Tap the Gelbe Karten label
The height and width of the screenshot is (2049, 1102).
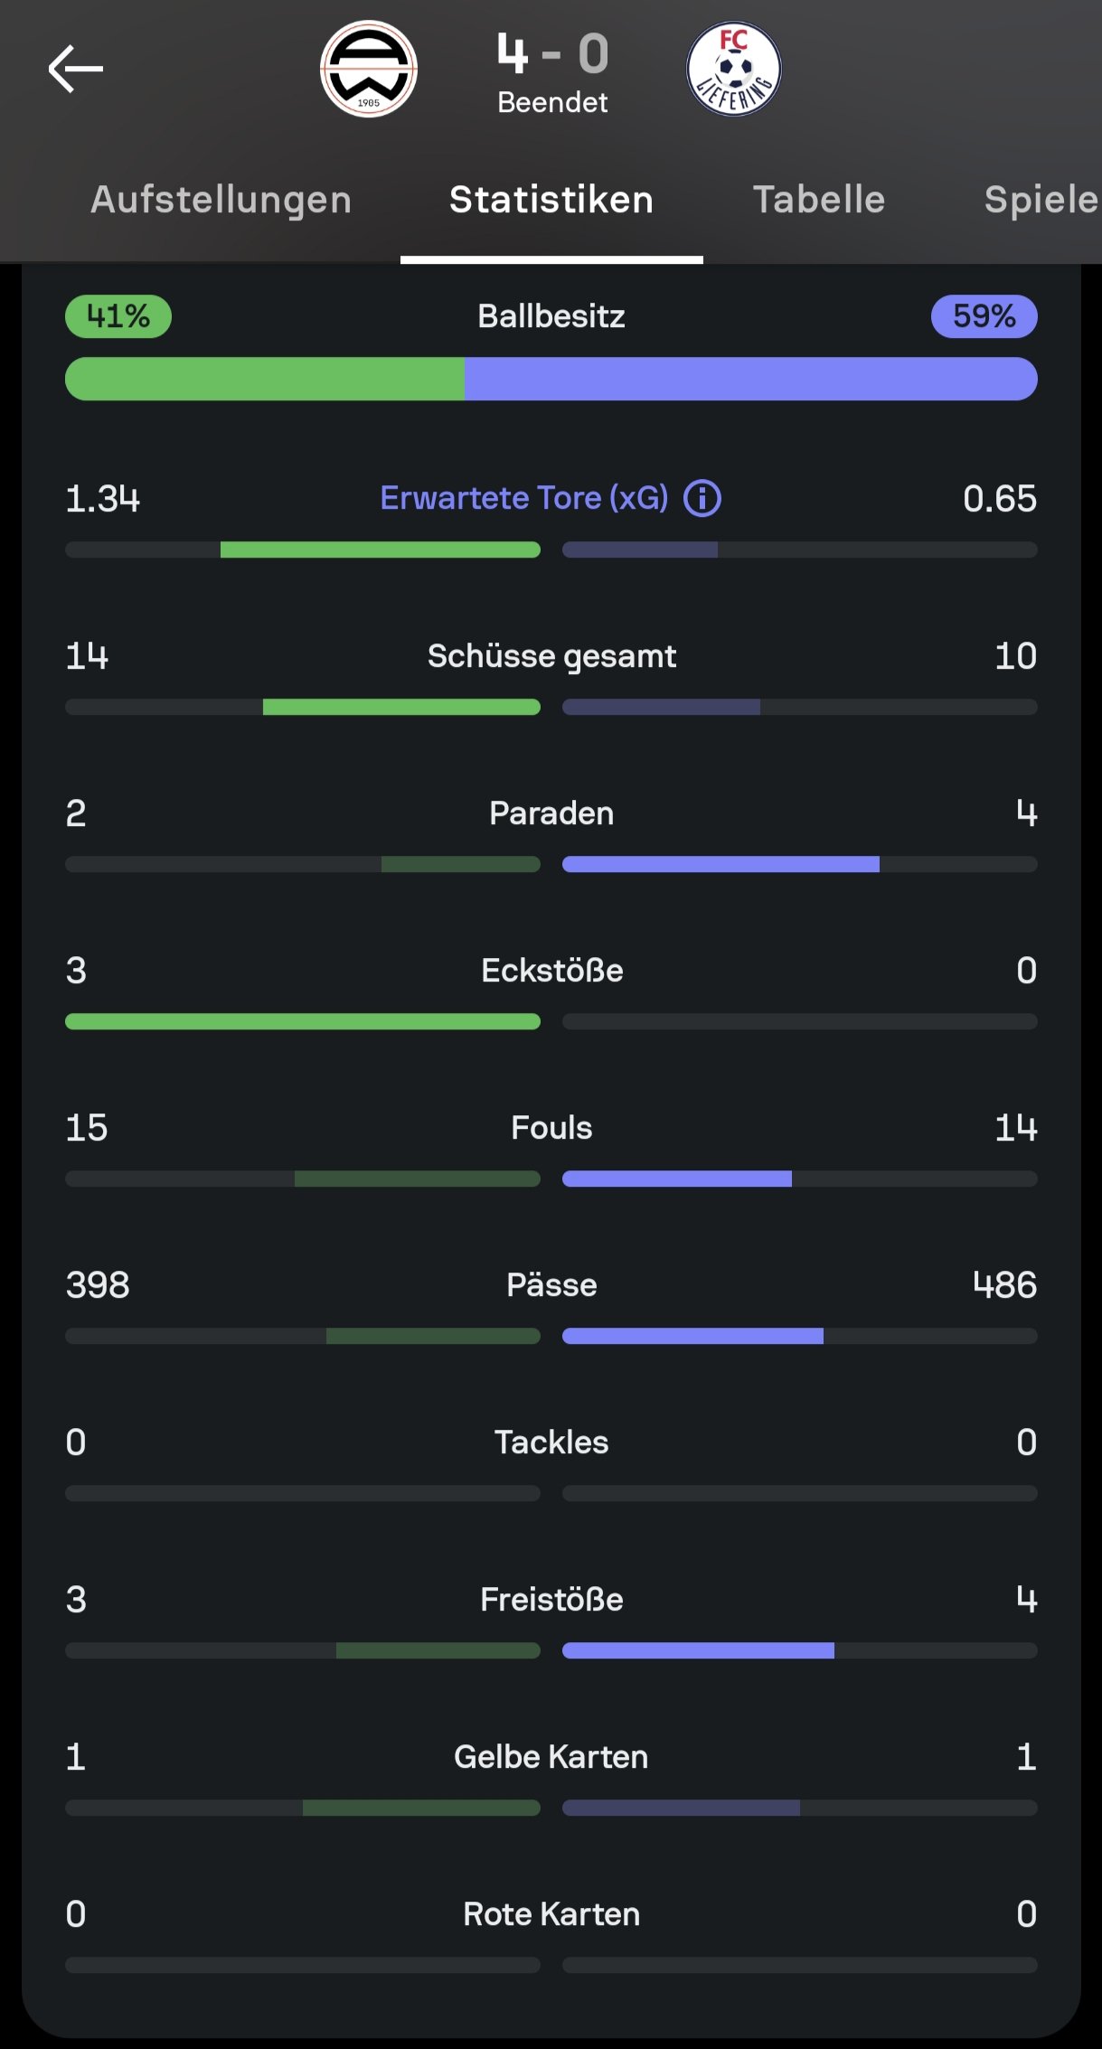point(551,1757)
